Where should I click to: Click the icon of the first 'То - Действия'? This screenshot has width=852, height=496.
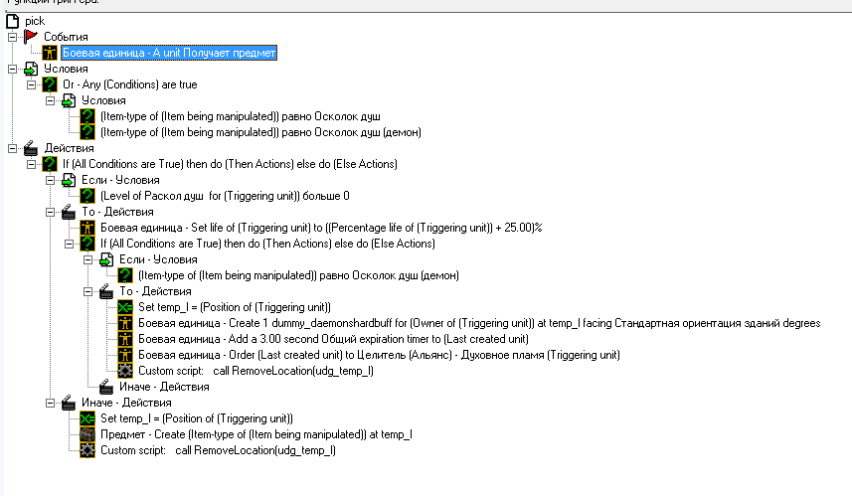pos(69,212)
